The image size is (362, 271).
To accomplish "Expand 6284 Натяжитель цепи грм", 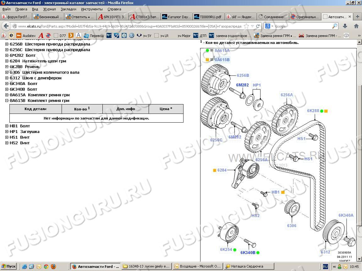I will [7, 61].
